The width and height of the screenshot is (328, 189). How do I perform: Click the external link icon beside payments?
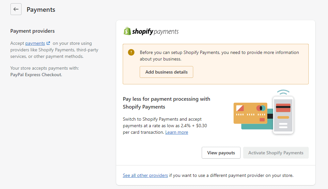coord(49,43)
